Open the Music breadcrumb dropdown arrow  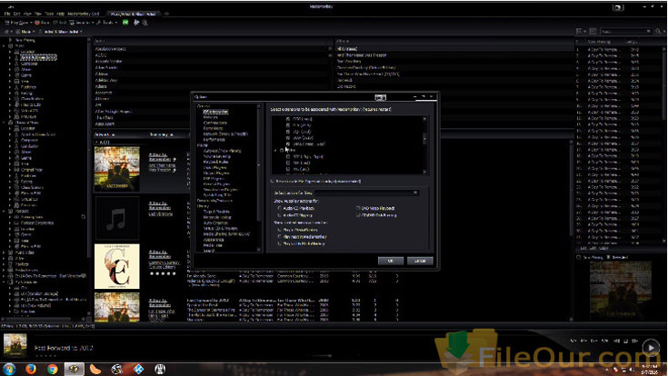pos(35,32)
